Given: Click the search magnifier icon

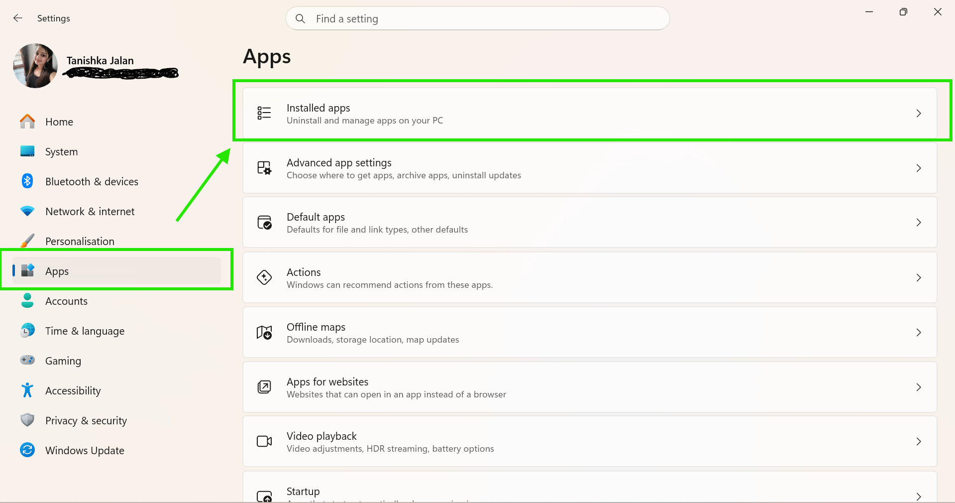Looking at the screenshot, I should [300, 19].
